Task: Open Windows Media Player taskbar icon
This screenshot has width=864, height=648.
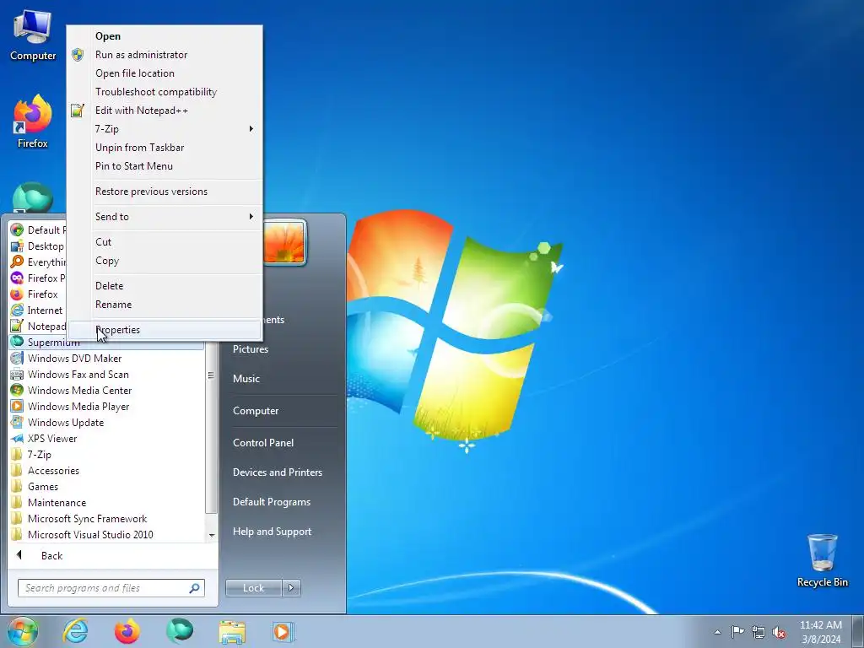Action: coord(283,631)
